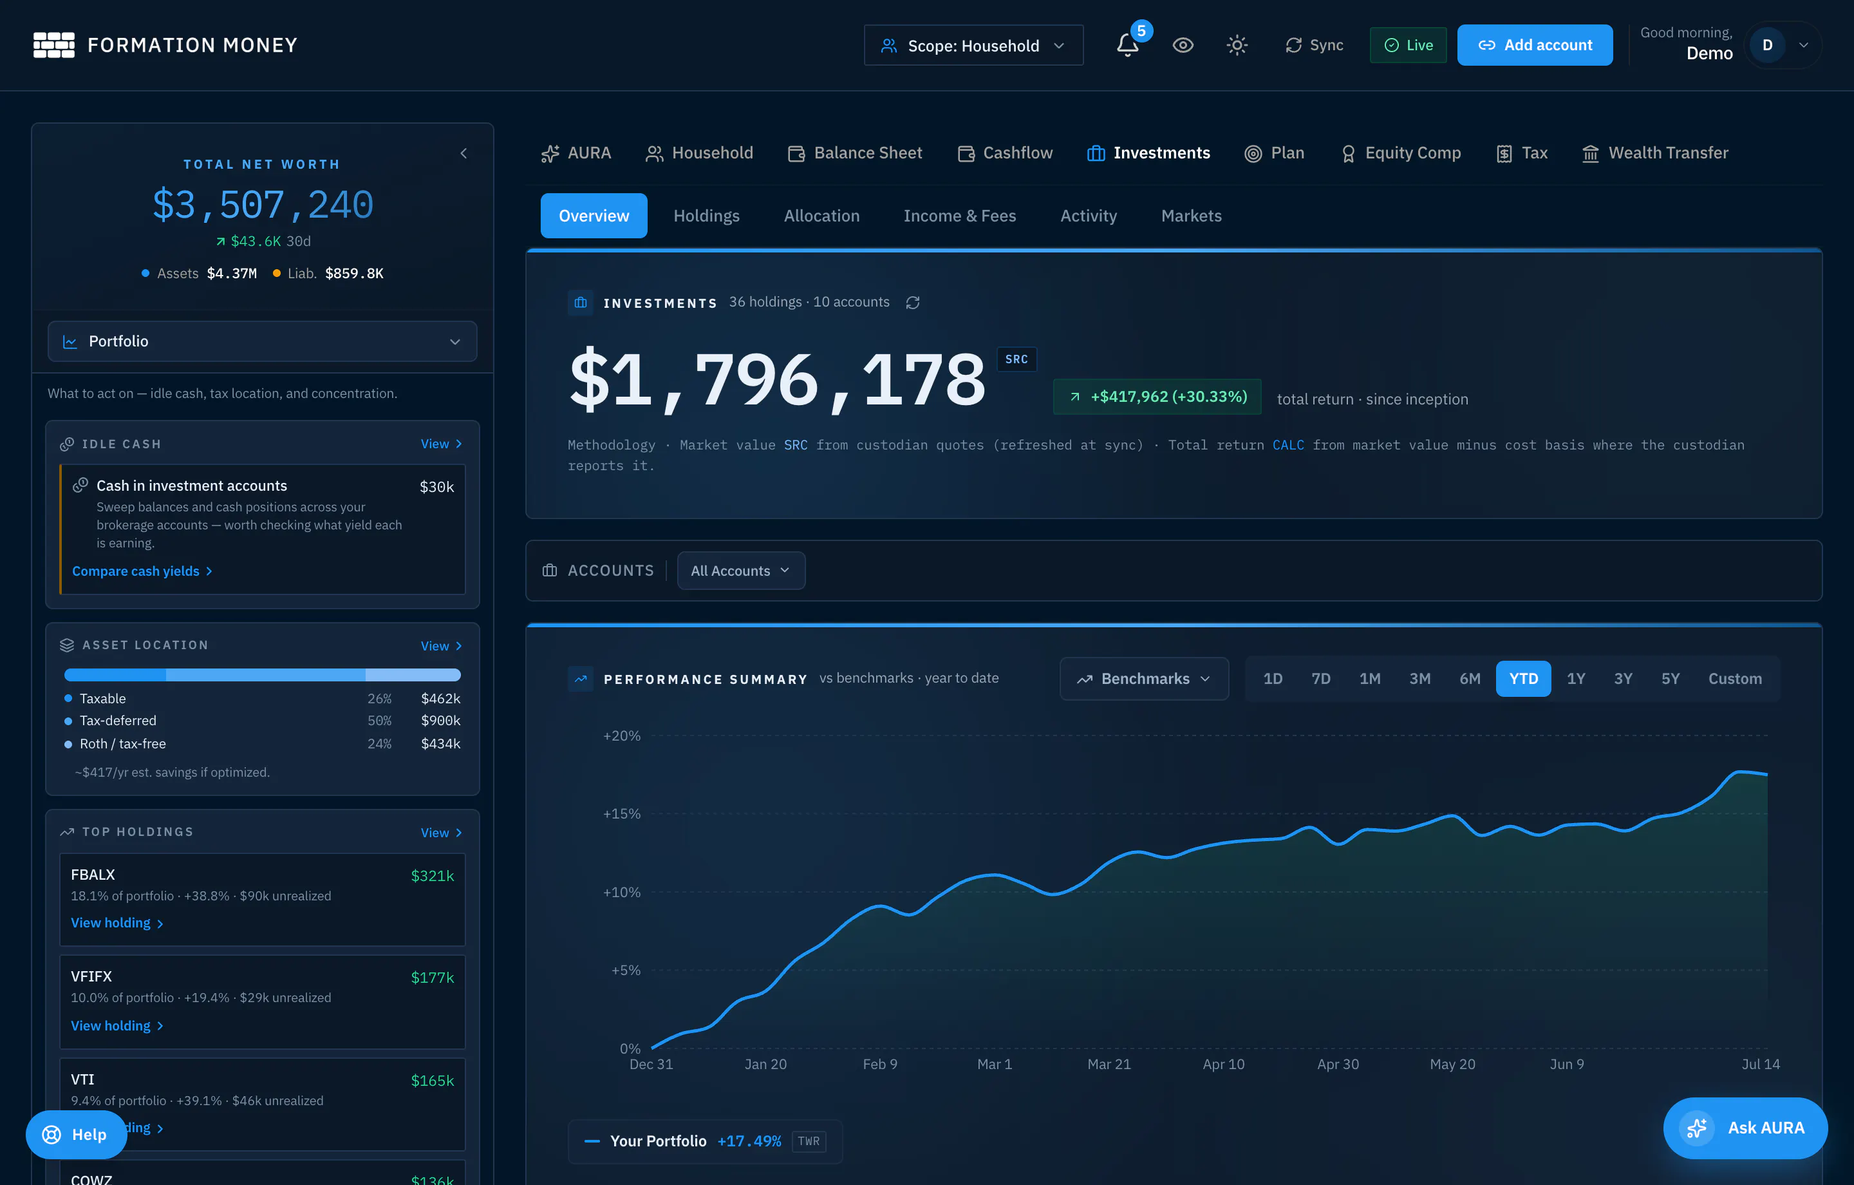Click the TWR badge by Your Portfolio

click(x=809, y=1141)
